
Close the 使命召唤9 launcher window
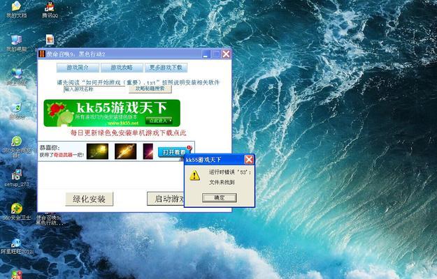tap(226, 54)
